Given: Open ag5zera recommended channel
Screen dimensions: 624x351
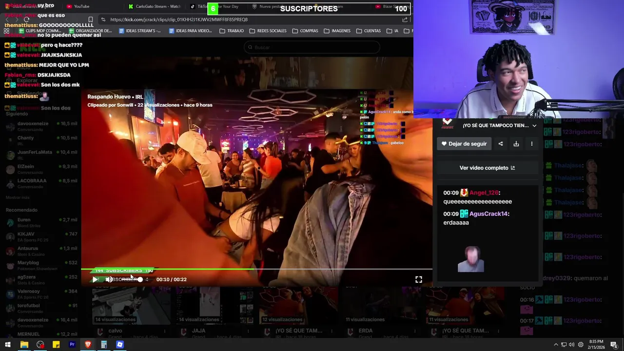Looking at the screenshot, I should [41, 279].
